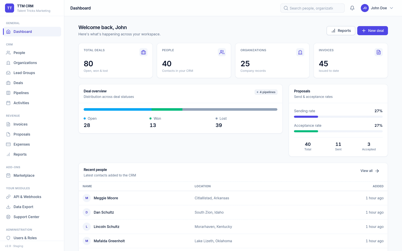Open Invoices under Revenue
Image resolution: width=402 pixels, height=251 pixels.
(32, 124)
